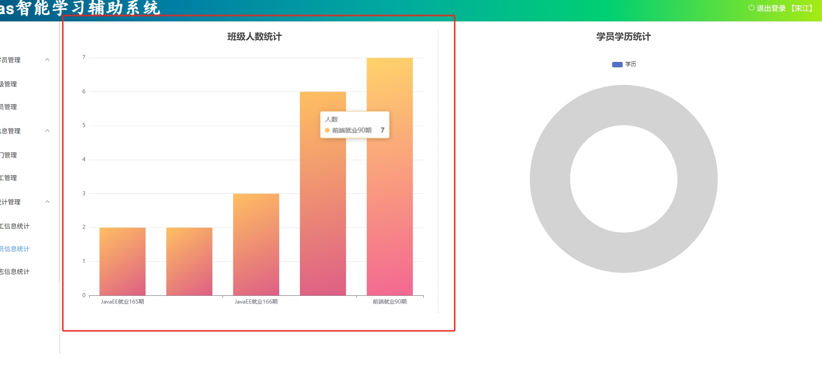
Task: Toggle the 学历 series via legend label text
Action: 631,64
